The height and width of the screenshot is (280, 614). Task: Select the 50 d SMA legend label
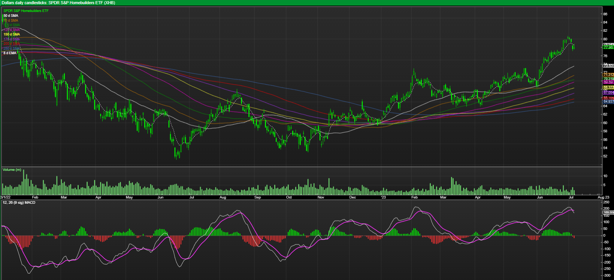tap(11, 16)
